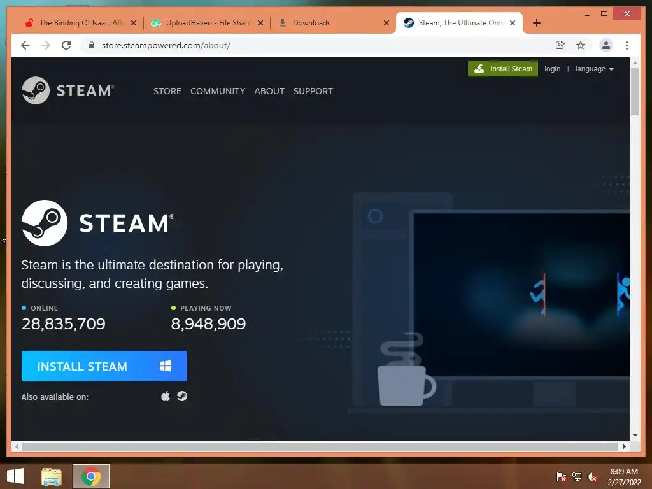Open the COMMUNITY menu
Viewport: 652px width, 489px height.
tap(218, 91)
